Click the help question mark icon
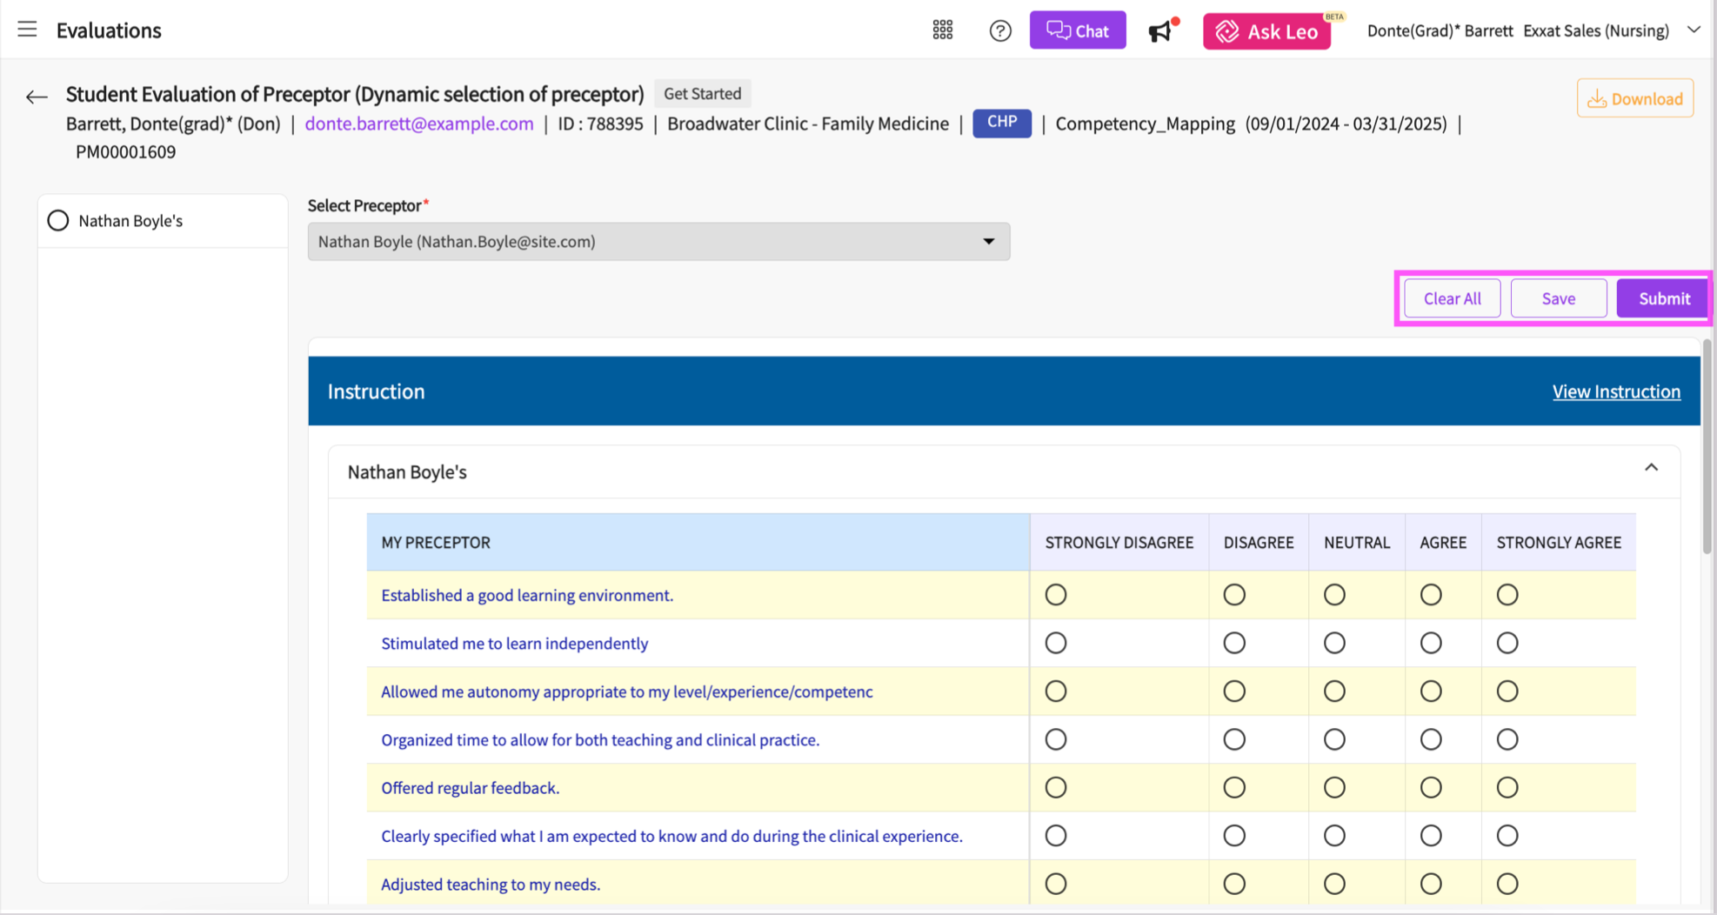1717x915 pixels. pyautogui.click(x=999, y=31)
